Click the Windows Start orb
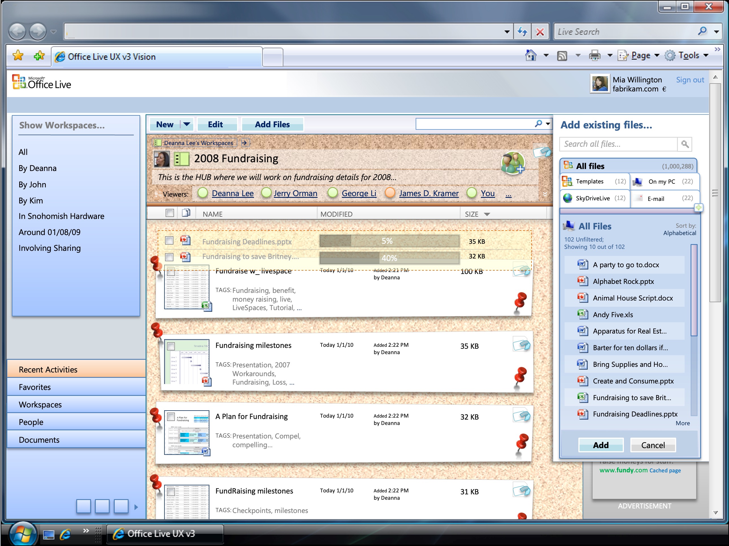The height and width of the screenshot is (546, 729). pyautogui.click(x=23, y=533)
